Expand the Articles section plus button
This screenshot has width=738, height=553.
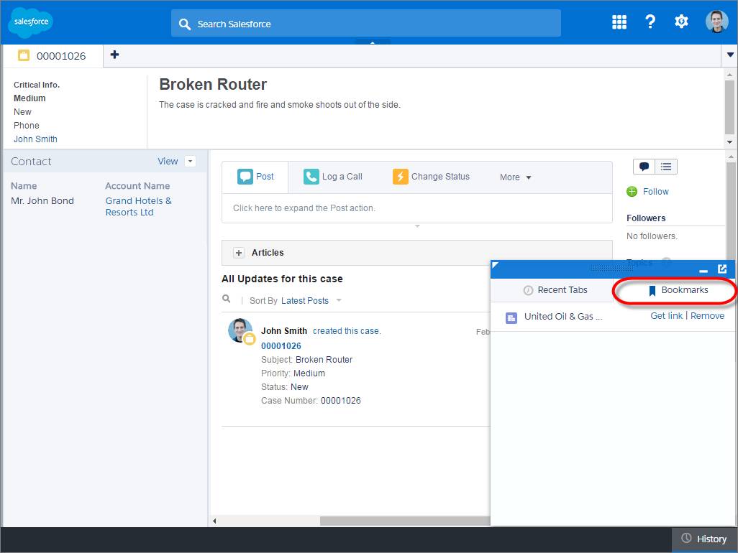[239, 253]
